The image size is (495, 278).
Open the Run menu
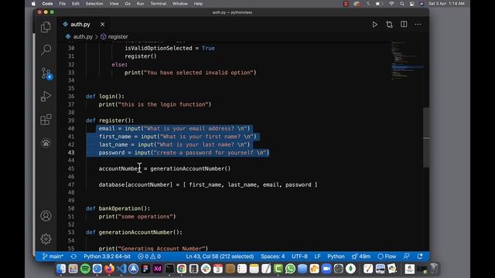(140, 4)
